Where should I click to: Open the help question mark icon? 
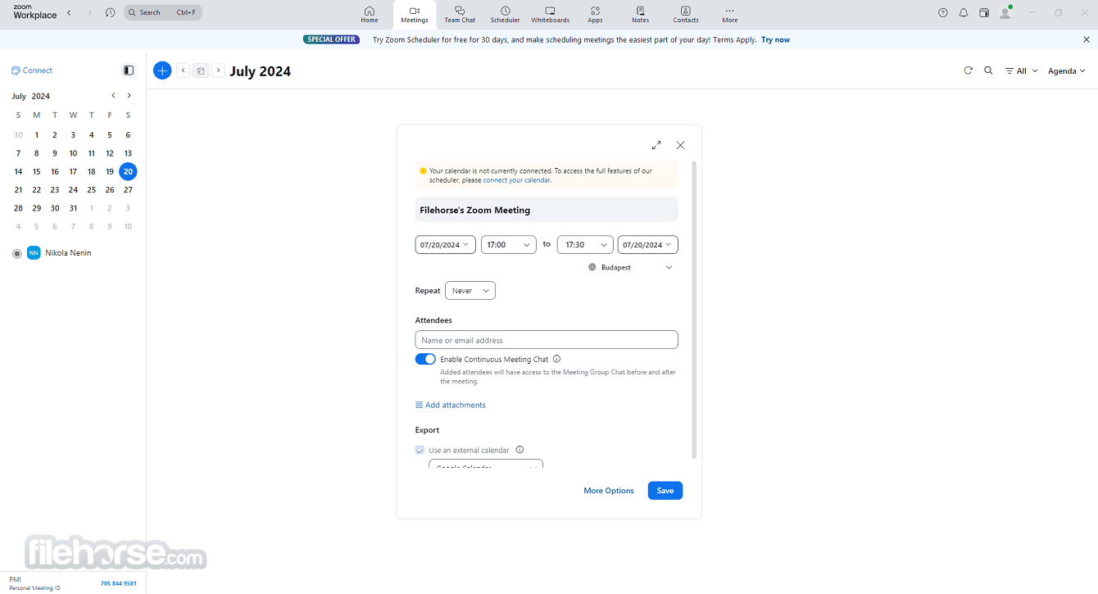[x=943, y=12]
